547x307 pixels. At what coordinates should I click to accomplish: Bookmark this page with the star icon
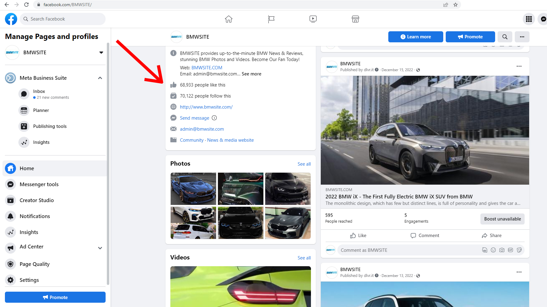(x=456, y=5)
